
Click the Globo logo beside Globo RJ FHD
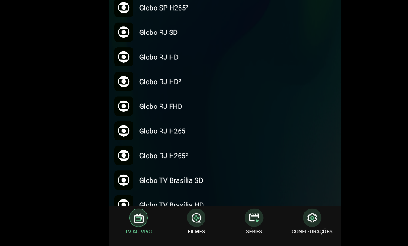pos(124,106)
